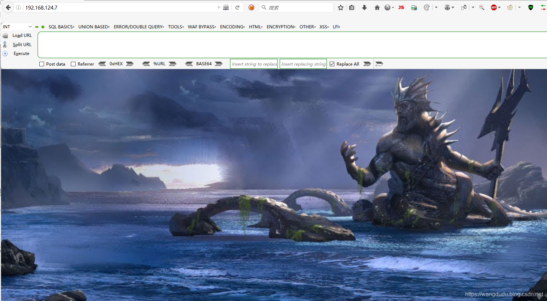
Task: Click the Adblock Plus ABP icon
Action: pyautogui.click(x=494, y=7)
